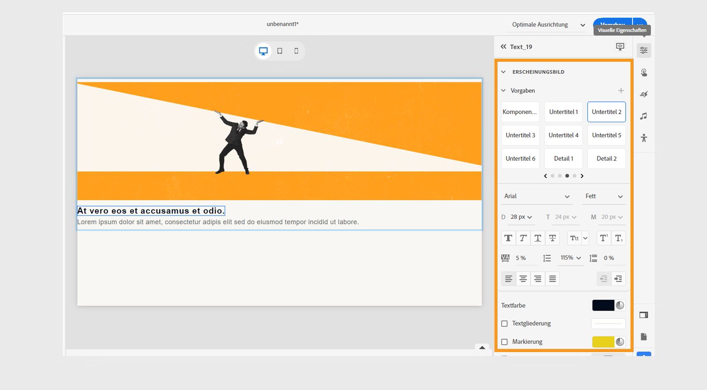Select the Untertitel 1 preset
The height and width of the screenshot is (390, 707).
[563, 112]
